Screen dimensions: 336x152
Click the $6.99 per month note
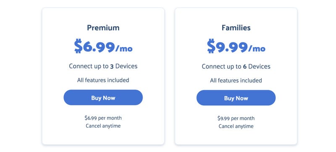tap(103, 118)
